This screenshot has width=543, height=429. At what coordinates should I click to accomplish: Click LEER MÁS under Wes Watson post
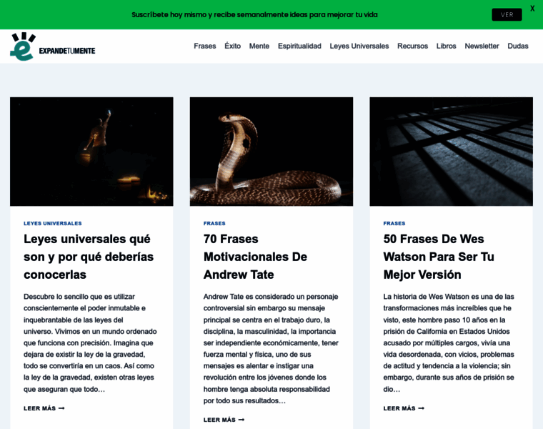tap(404, 408)
